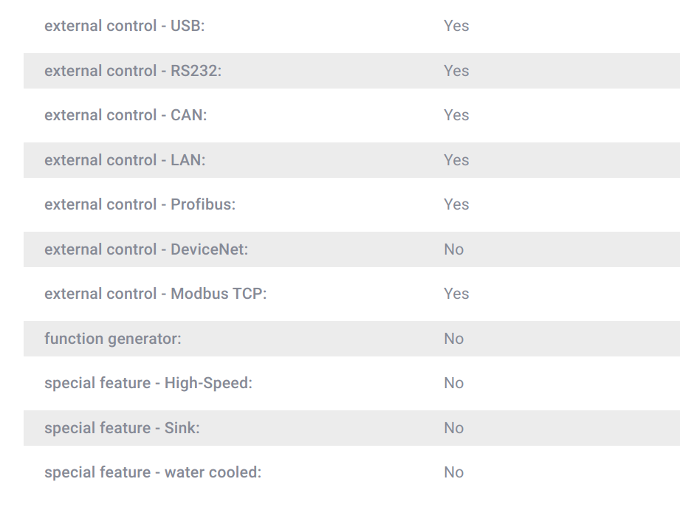680x507 pixels.
Task: Click the 'external control - CAN:' label
Action: click(x=126, y=115)
